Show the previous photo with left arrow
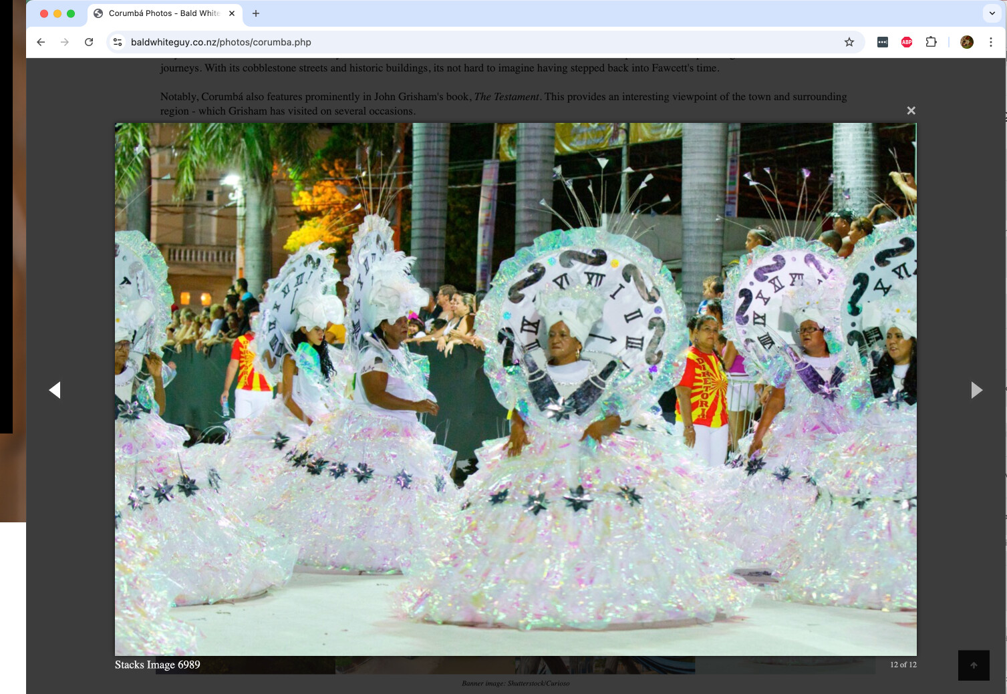The width and height of the screenshot is (1007, 694). (55, 390)
